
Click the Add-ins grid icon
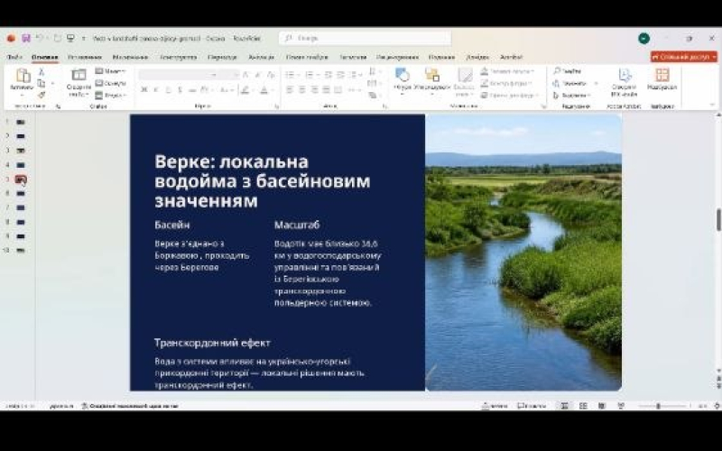(x=662, y=75)
